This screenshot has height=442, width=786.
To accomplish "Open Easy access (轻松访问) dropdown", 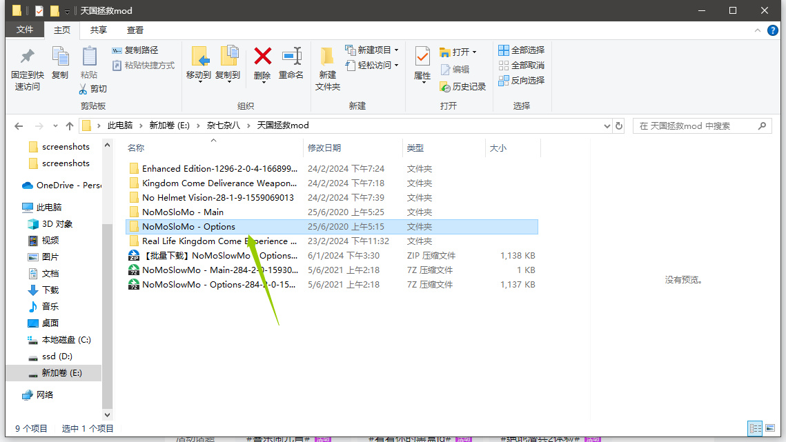I will [x=372, y=65].
